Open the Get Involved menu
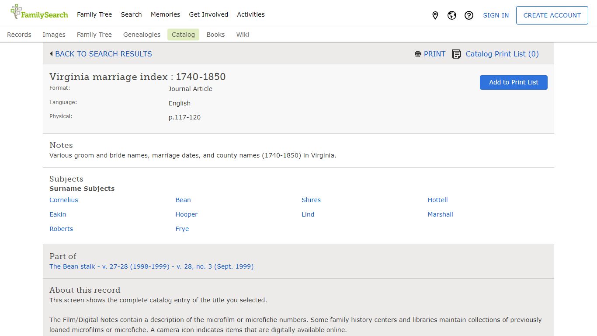This screenshot has height=336, width=597. pyautogui.click(x=208, y=14)
